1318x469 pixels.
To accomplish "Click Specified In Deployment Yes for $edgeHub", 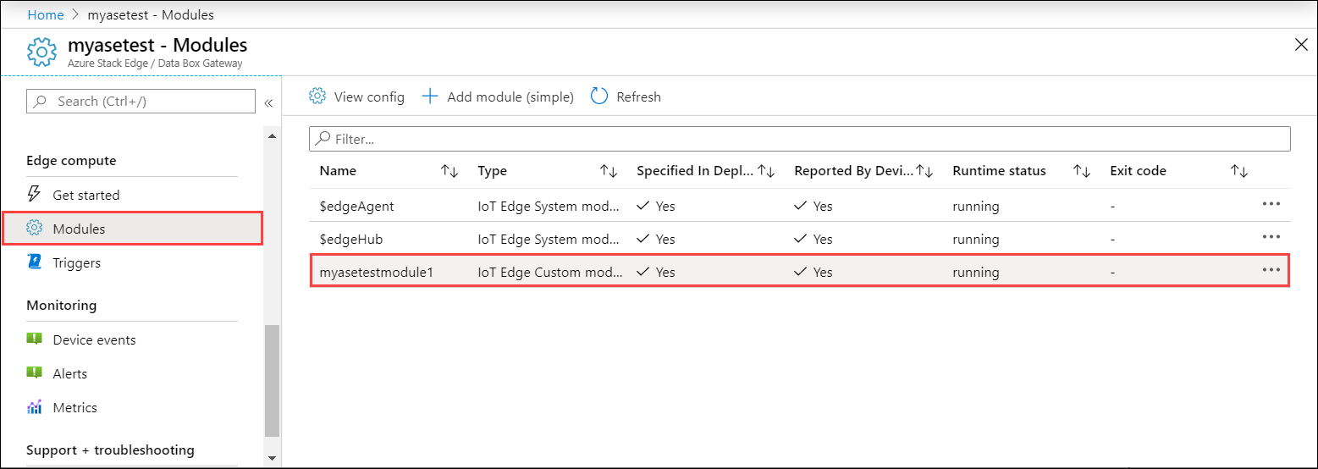I will pyautogui.click(x=656, y=239).
